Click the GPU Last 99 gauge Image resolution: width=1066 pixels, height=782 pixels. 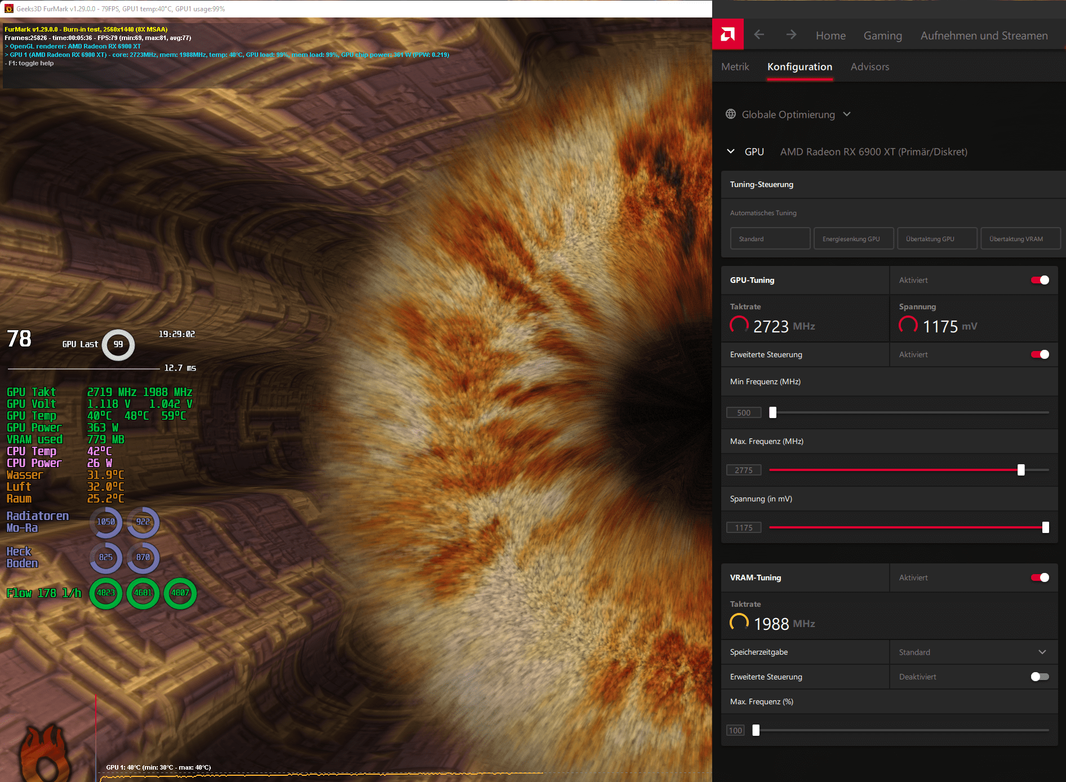[118, 344]
